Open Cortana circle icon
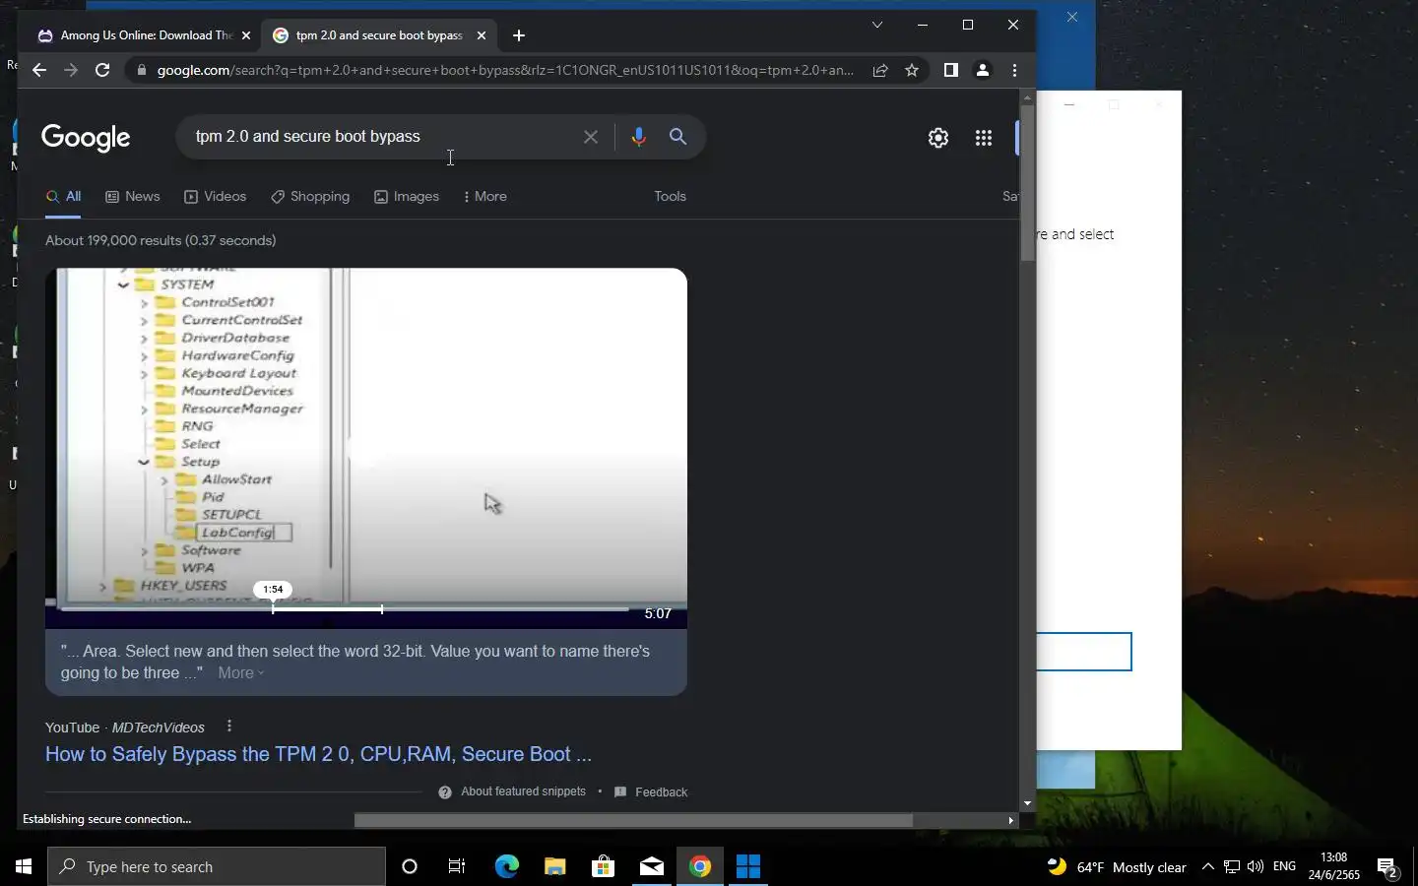Screen dimensions: 1418x886 [410, 866]
